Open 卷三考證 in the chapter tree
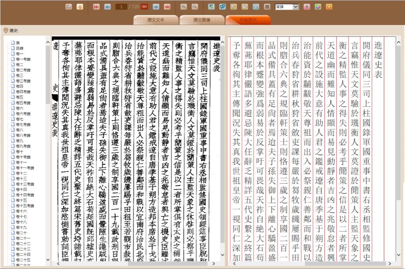The width and height of the screenshot is (405, 269). [x=23, y=81]
